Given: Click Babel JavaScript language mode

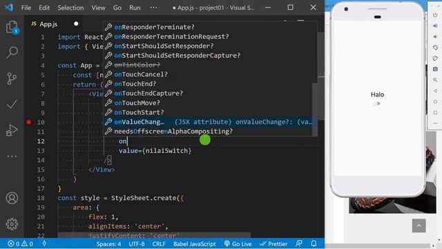Looking at the screenshot, I should point(194,243).
